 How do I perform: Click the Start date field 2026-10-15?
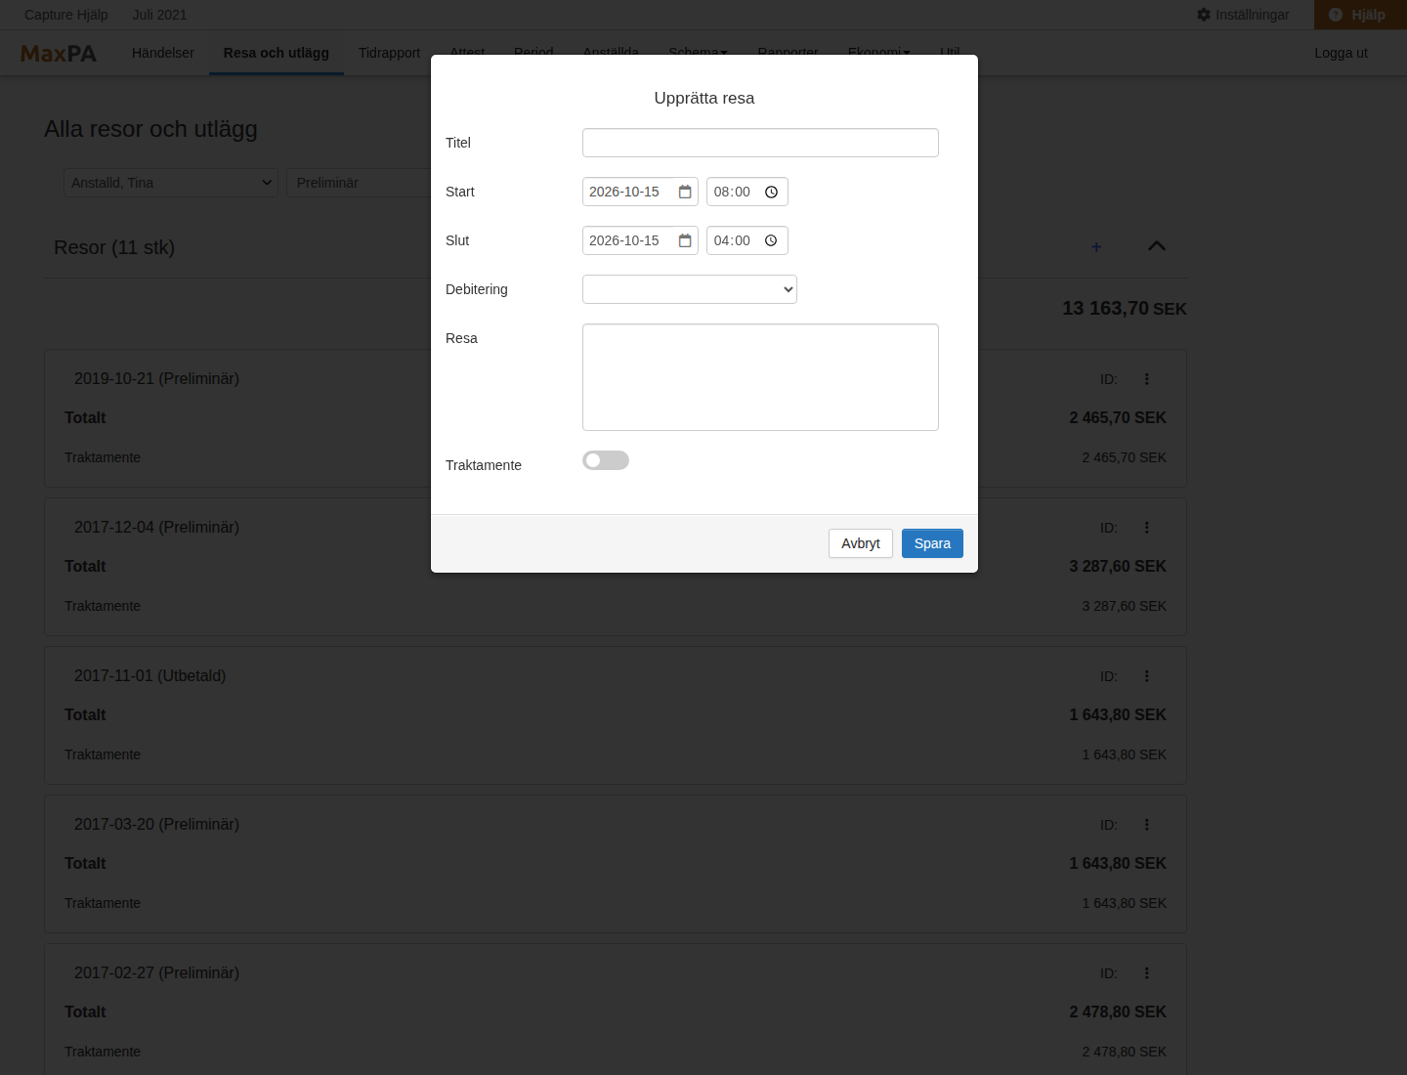coord(640,192)
